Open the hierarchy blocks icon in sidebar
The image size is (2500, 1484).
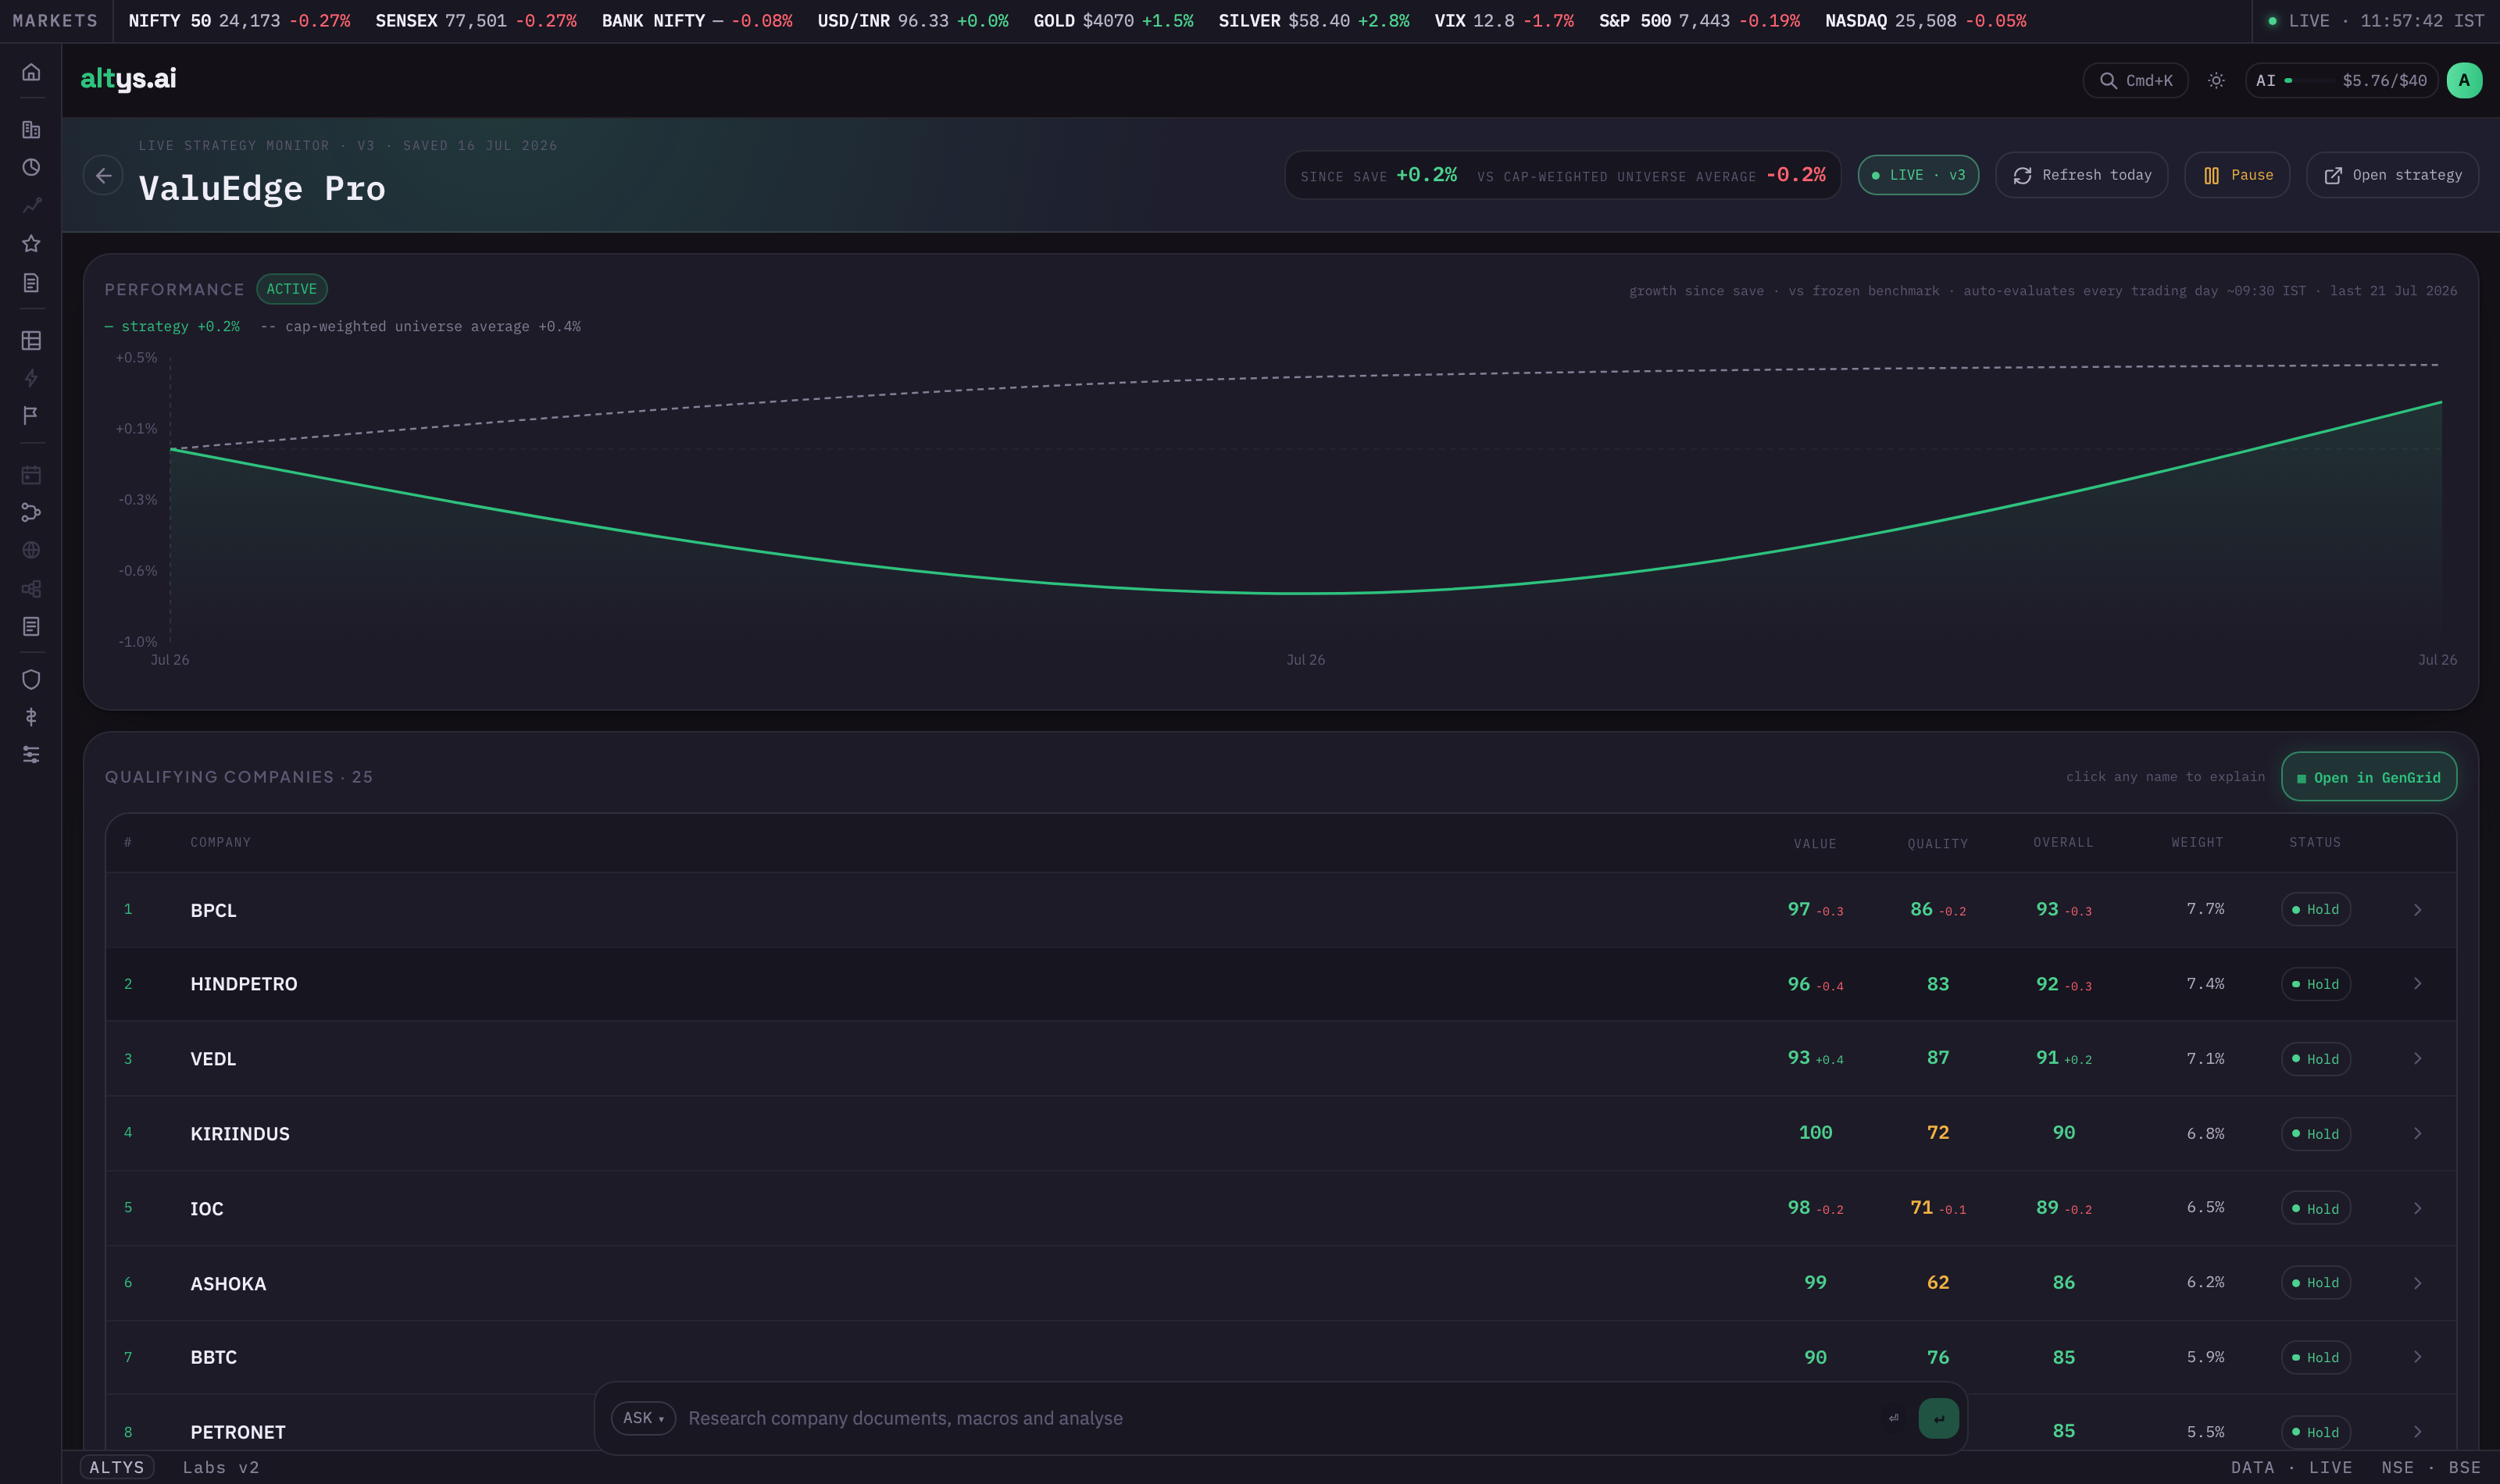coord(31,589)
